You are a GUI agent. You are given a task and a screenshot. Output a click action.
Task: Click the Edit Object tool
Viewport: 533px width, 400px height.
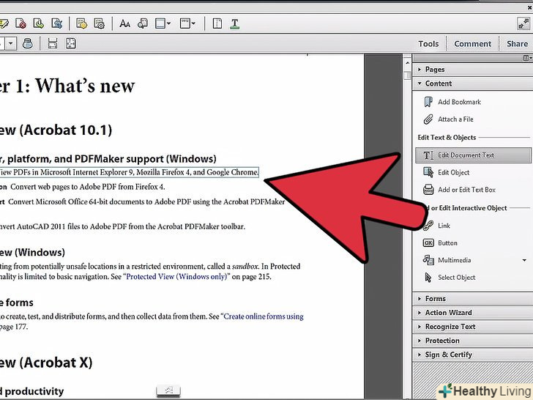(x=453, y=172)
